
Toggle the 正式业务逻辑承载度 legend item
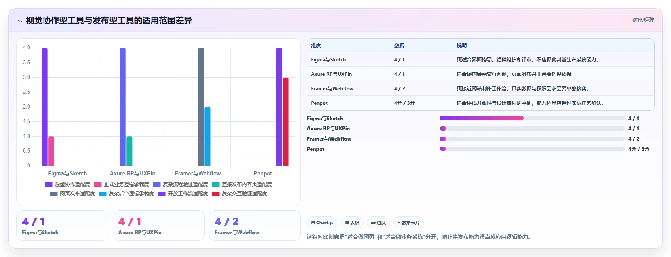(121, 184)
